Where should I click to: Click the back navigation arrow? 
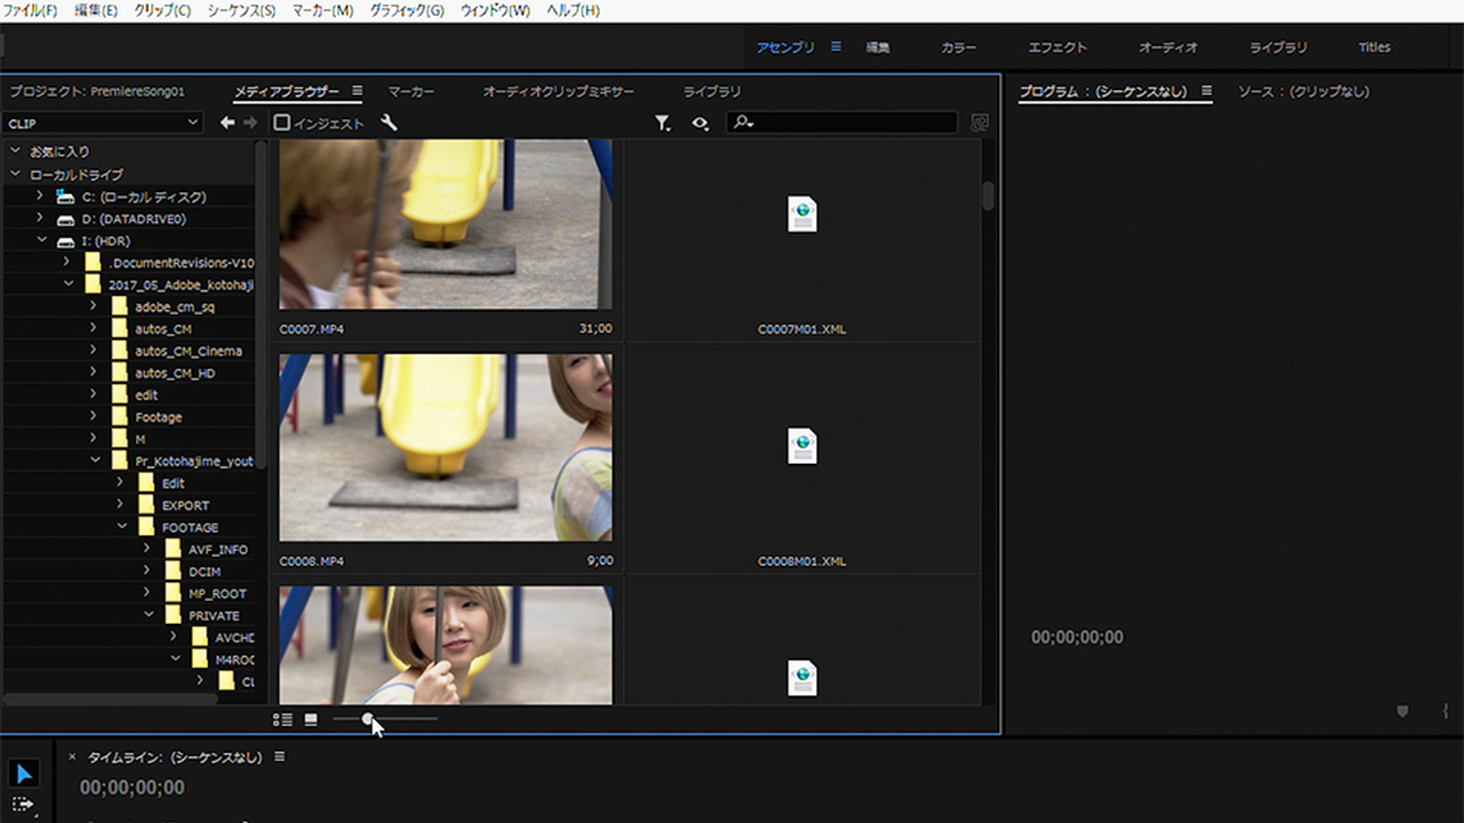coord(226,123)
